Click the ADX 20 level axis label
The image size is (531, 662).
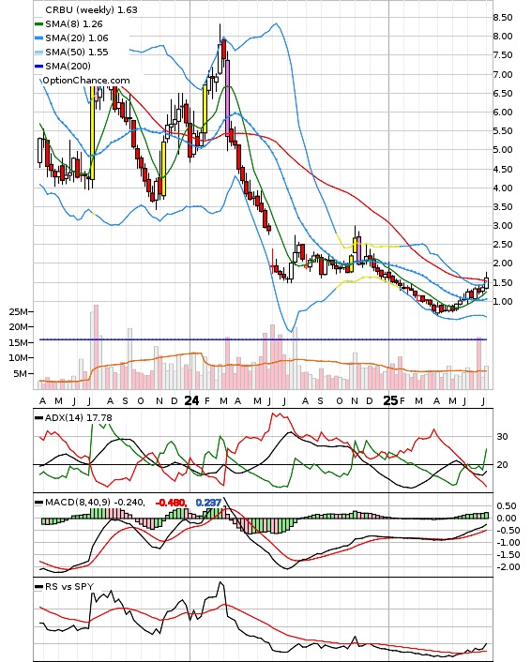[502, 464]
